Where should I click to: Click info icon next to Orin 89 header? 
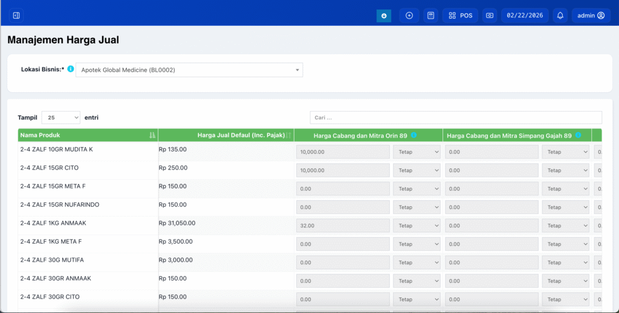pos(414,135)
